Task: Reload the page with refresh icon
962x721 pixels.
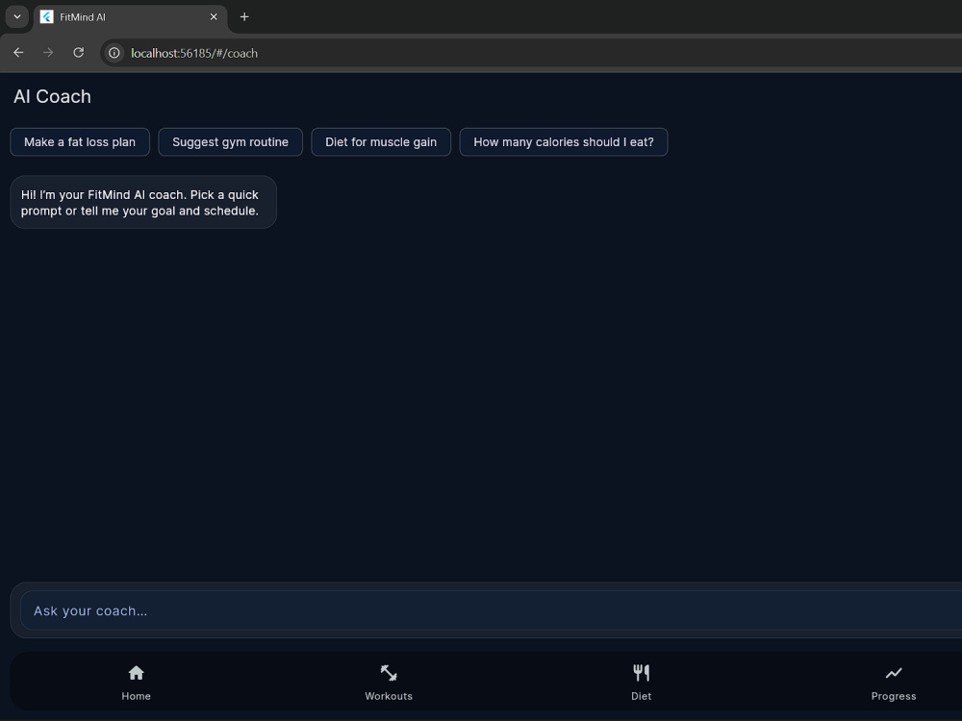Action: pyautogui.click(x=78, y=53)
